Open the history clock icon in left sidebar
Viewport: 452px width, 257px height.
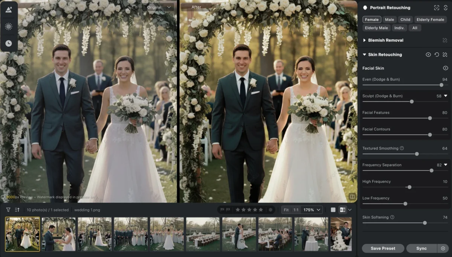click(x=9, y=43)
